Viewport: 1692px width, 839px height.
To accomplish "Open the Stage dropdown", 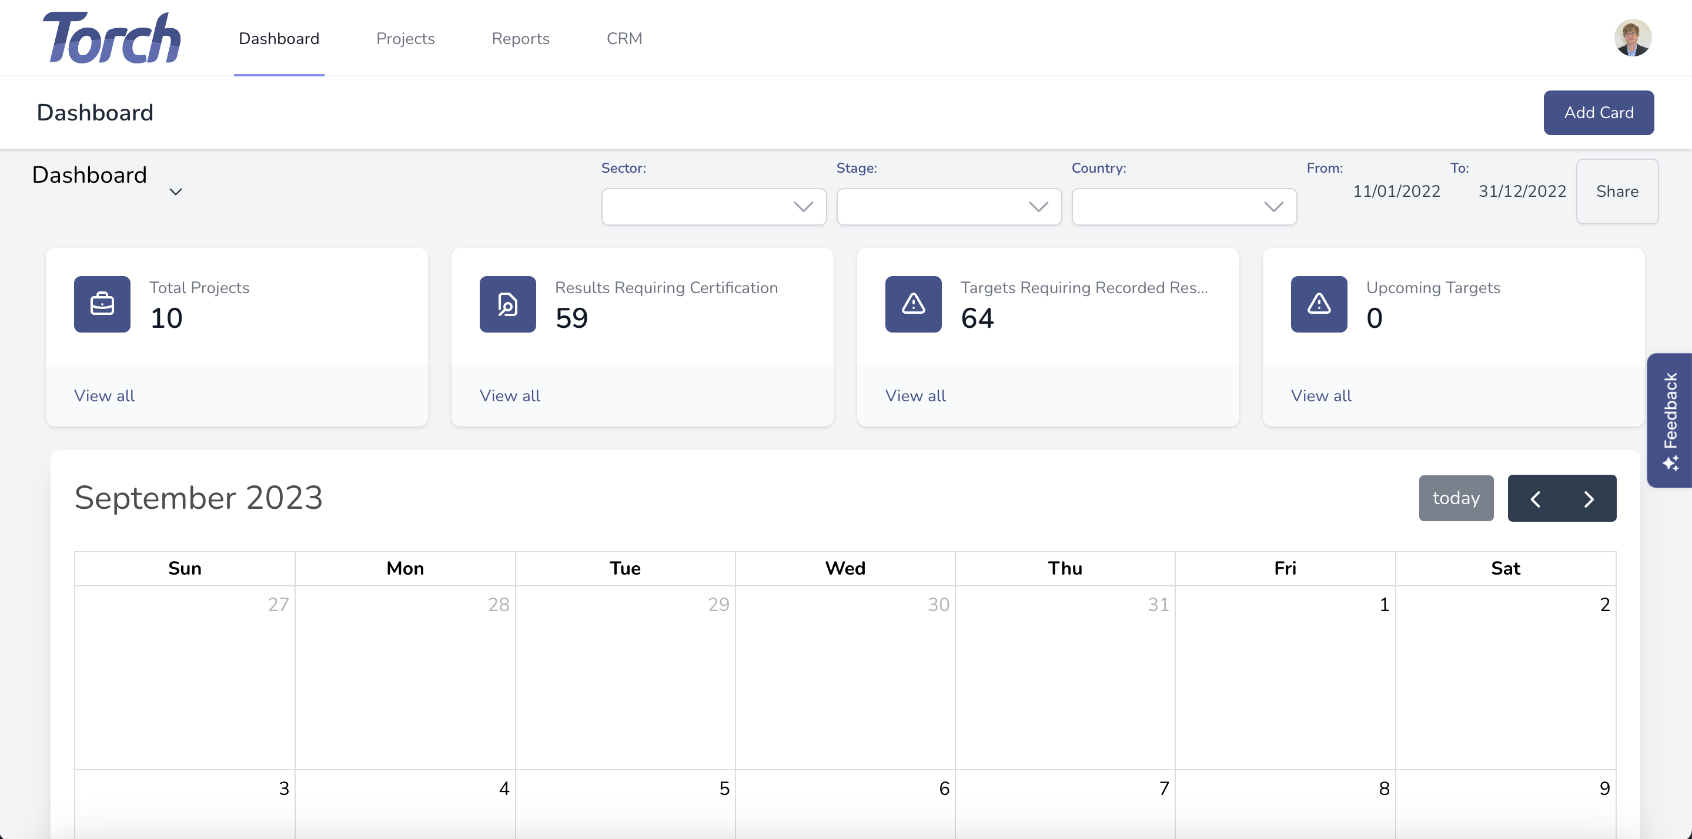I will (948, 207).
